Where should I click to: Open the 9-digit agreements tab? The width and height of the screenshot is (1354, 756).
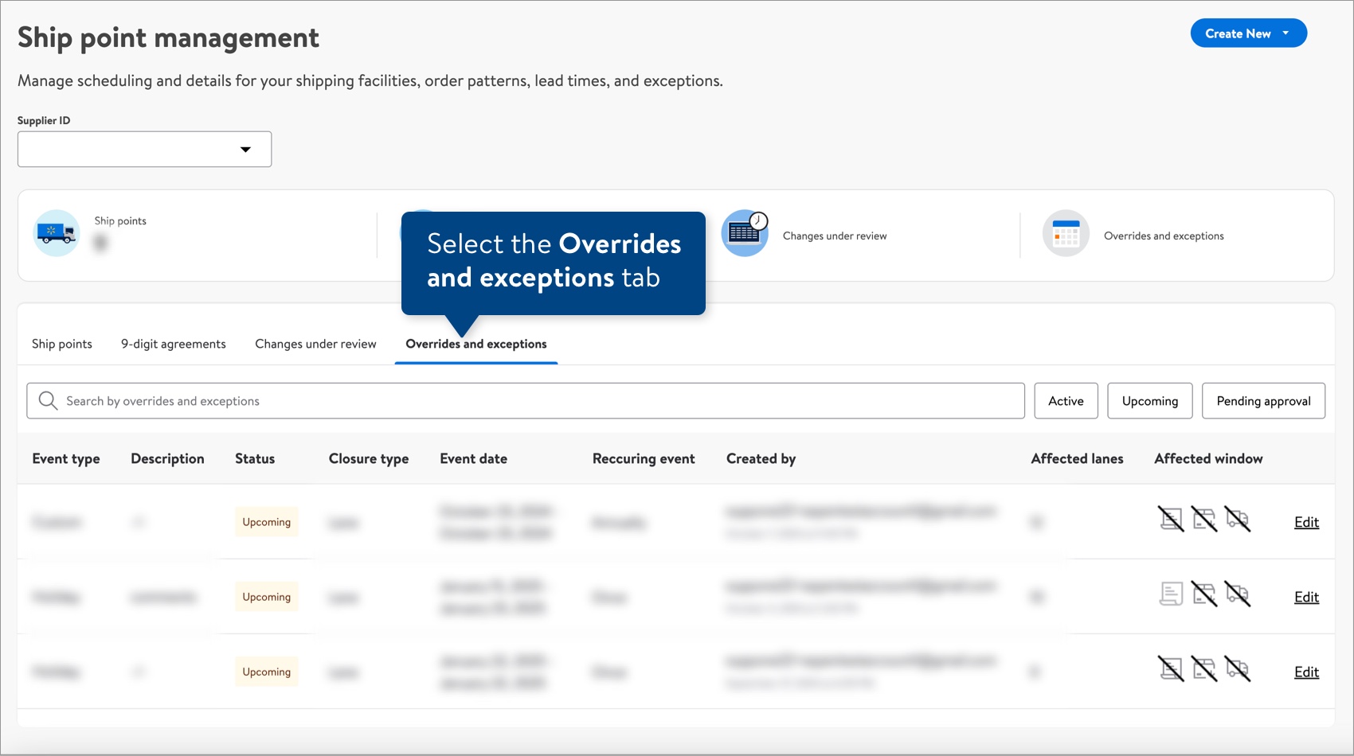click(x=174, y=344)
